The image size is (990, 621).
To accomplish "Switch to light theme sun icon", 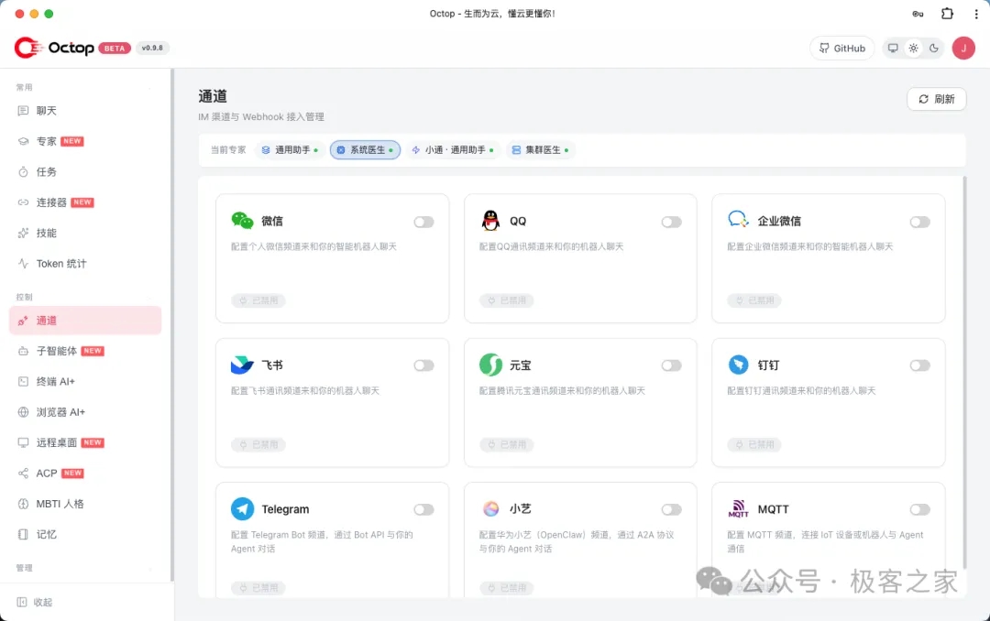I will [x=914, y=48].
